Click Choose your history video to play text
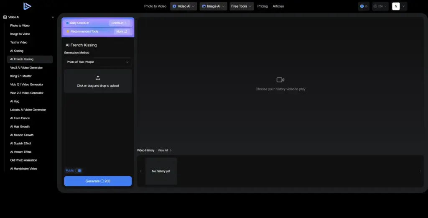 point(280,89)
